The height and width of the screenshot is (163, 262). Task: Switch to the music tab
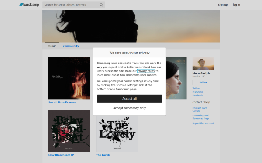click(52, 46)
